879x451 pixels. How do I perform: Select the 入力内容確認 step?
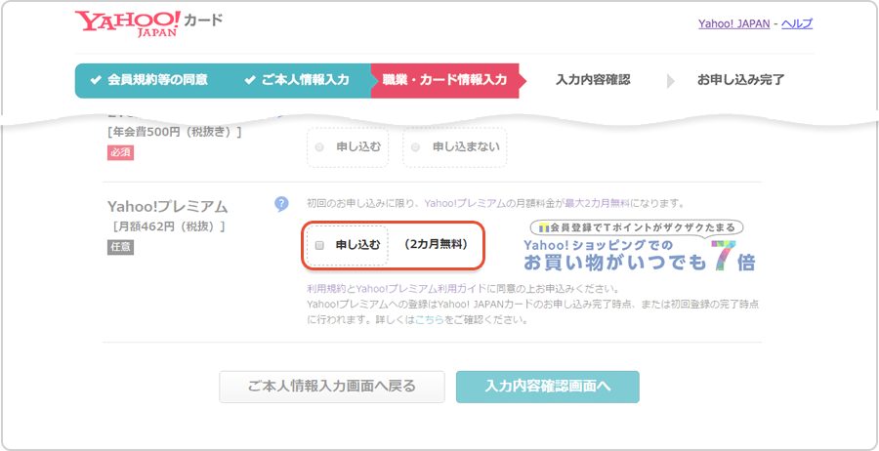pos(593,80)
